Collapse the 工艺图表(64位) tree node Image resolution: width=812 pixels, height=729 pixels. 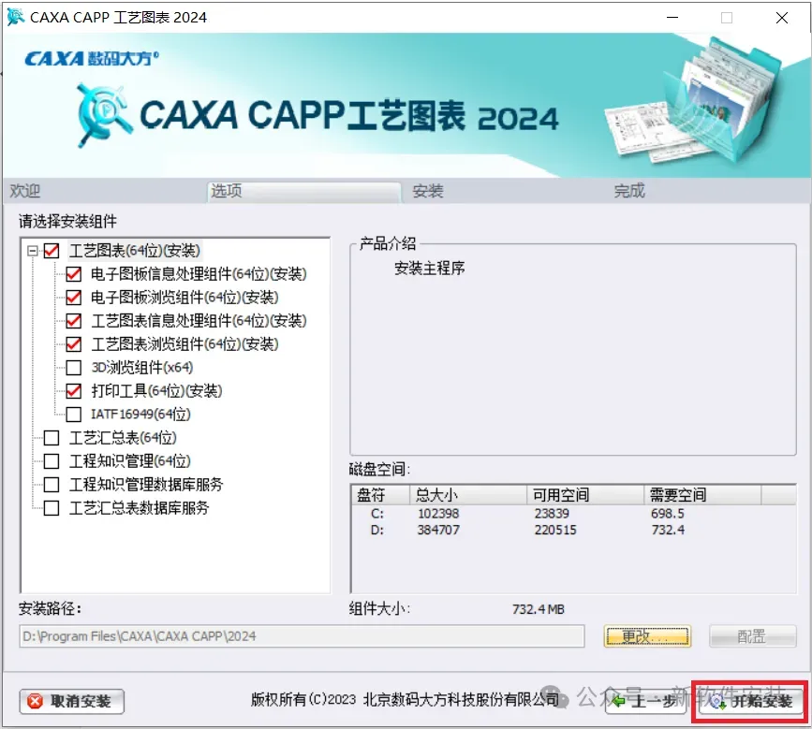33,251
